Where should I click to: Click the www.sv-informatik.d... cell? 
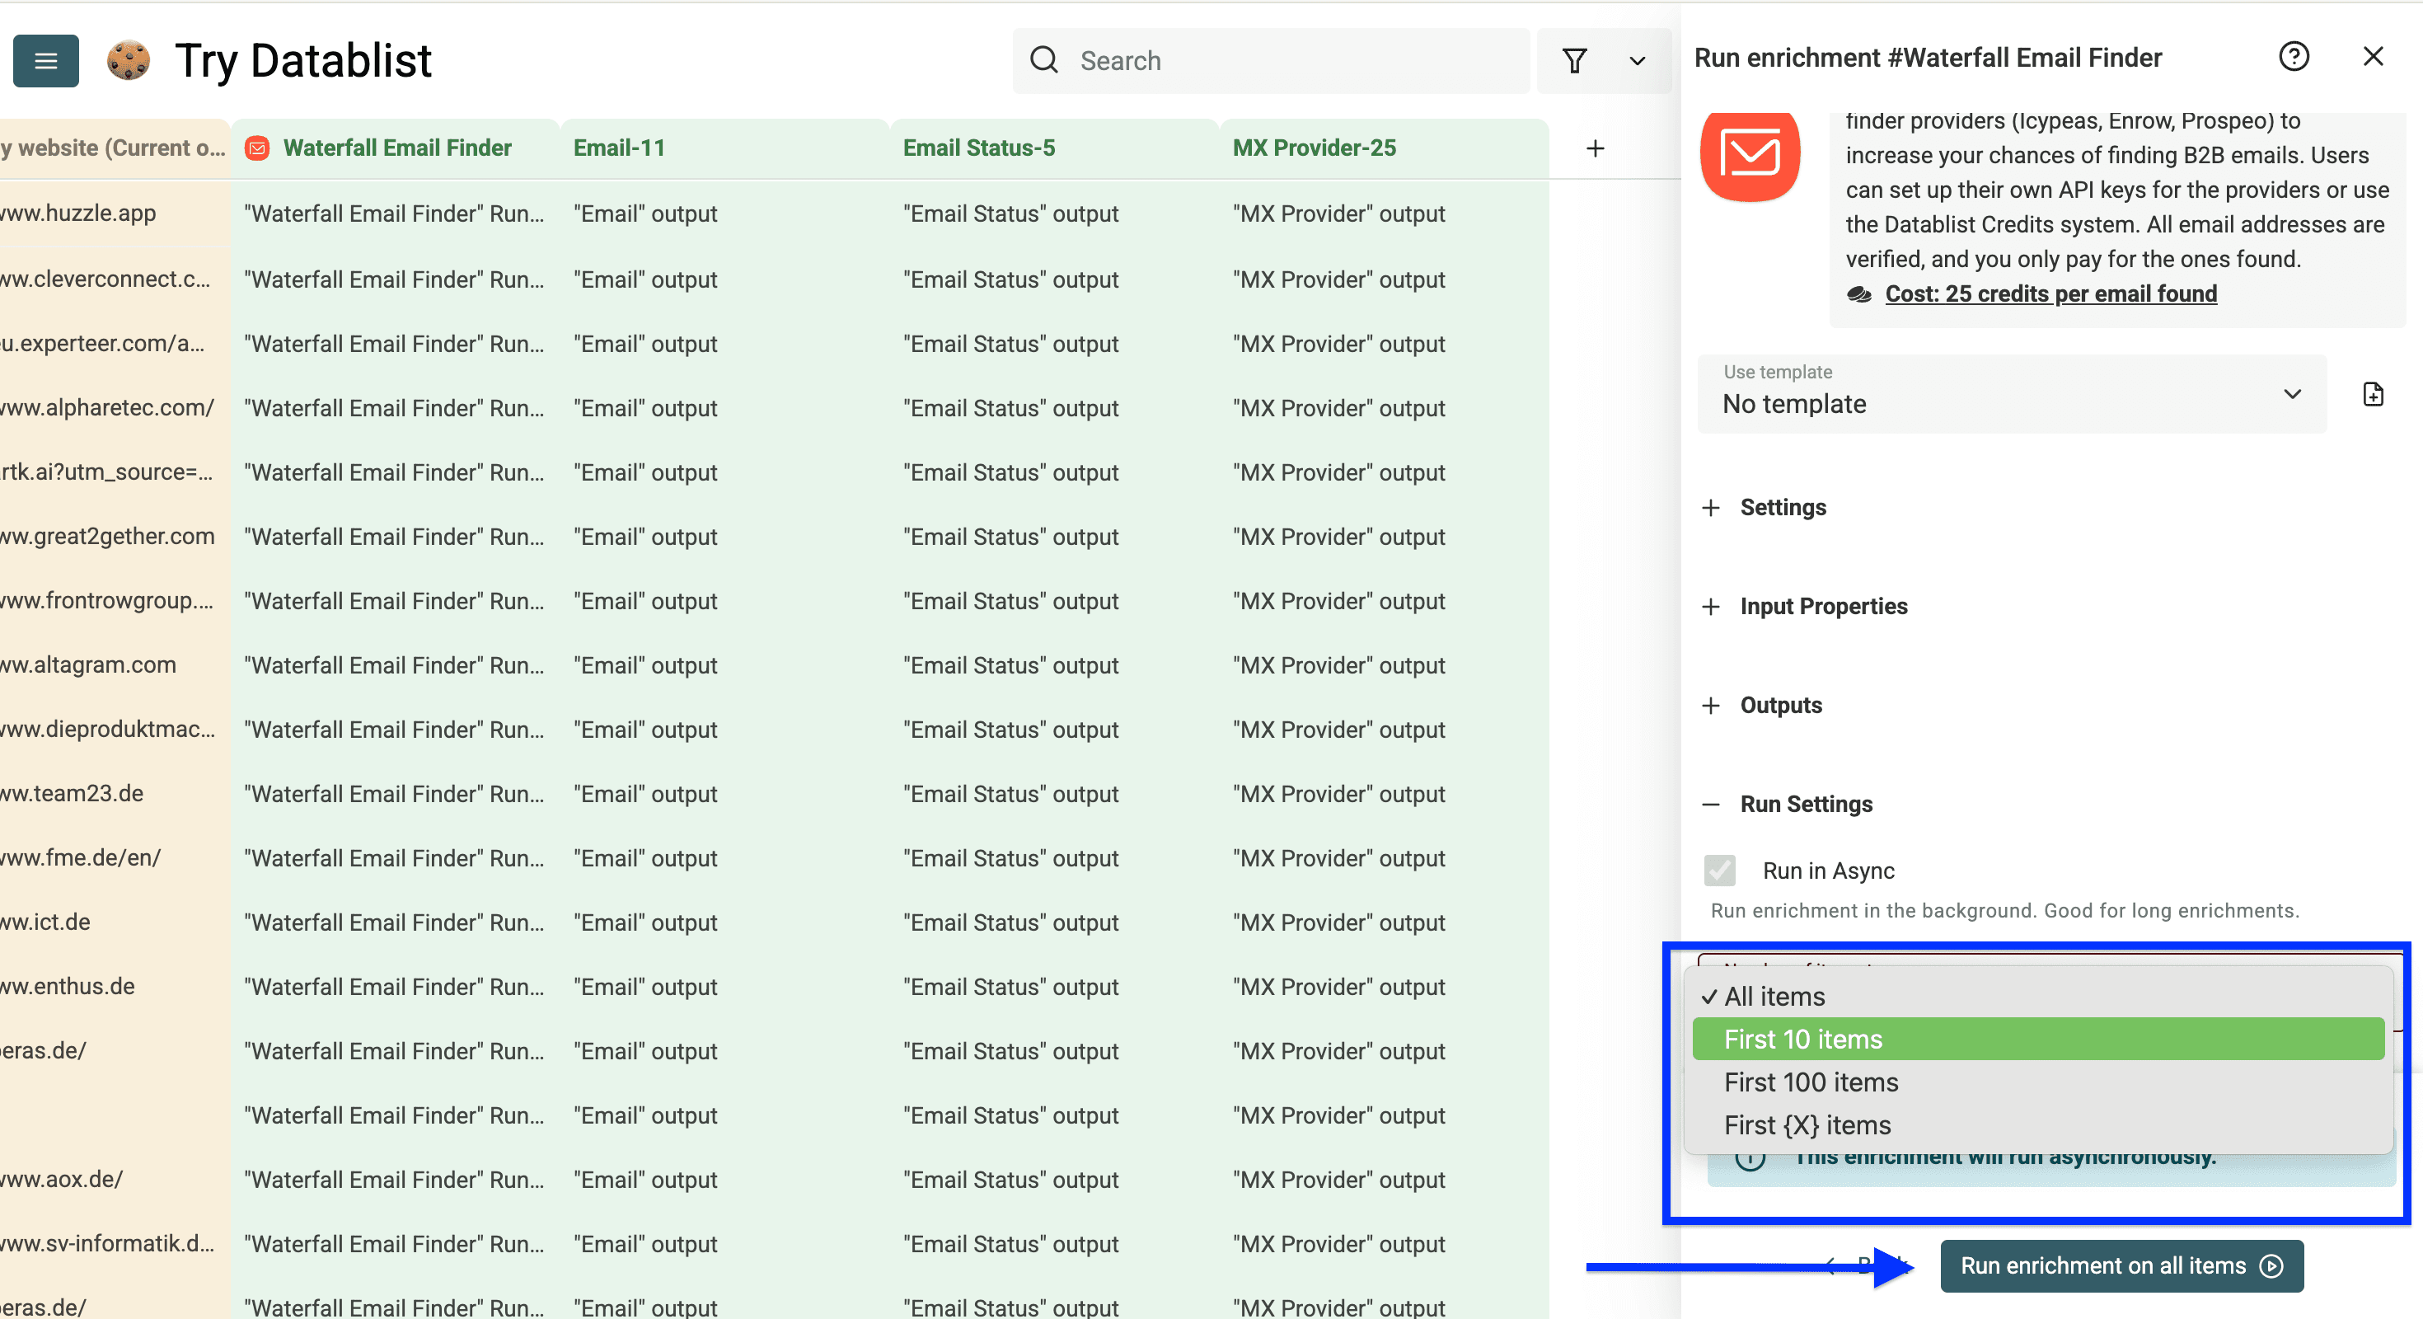click(115, 1244)
